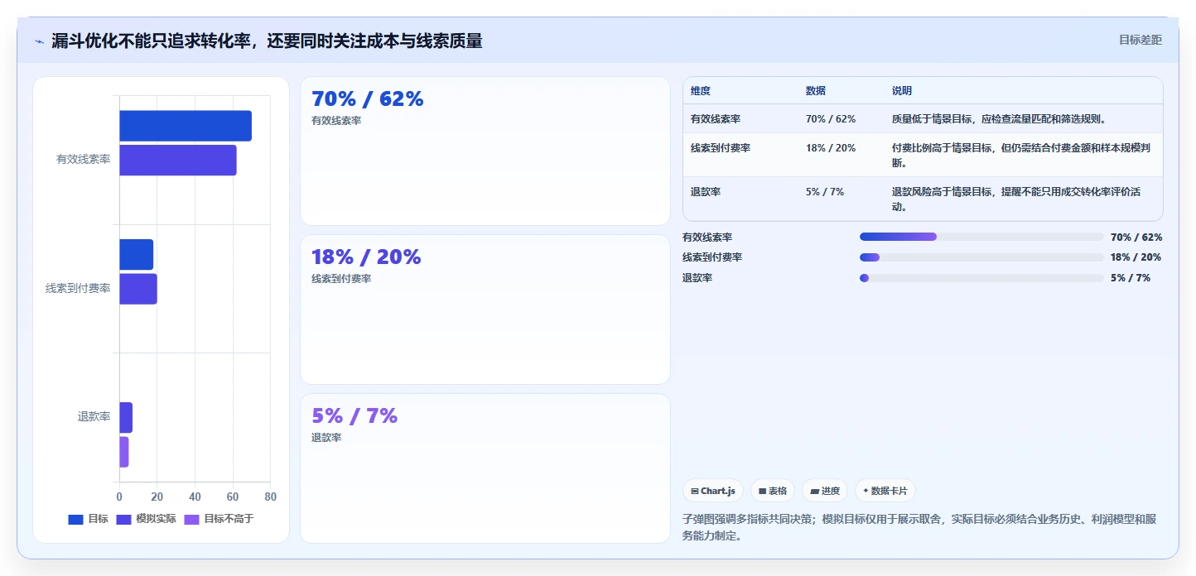Click the 18% / 20% value beside the progress bar

coord(1136,257)
